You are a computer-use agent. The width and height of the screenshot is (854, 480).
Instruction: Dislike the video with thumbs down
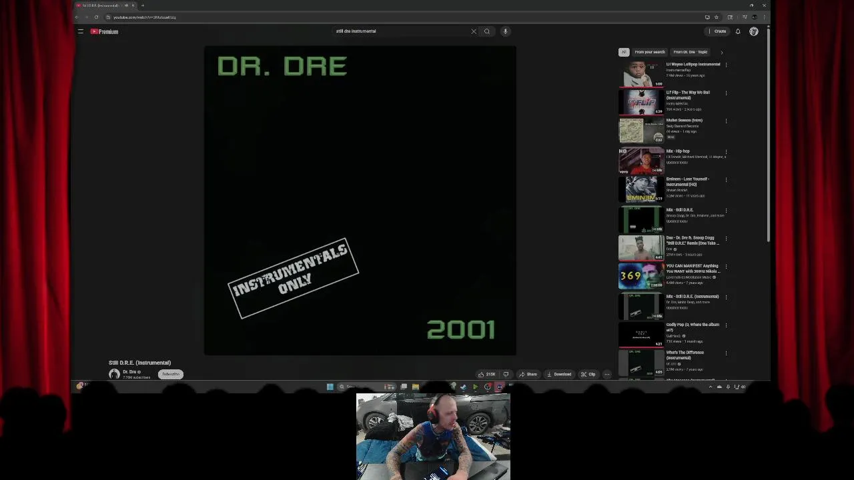click(506, 374)
